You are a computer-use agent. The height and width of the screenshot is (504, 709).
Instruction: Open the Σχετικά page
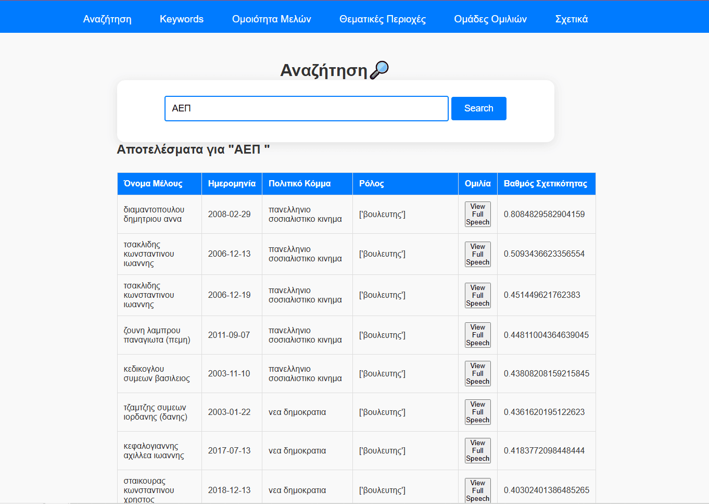point(572,19)
